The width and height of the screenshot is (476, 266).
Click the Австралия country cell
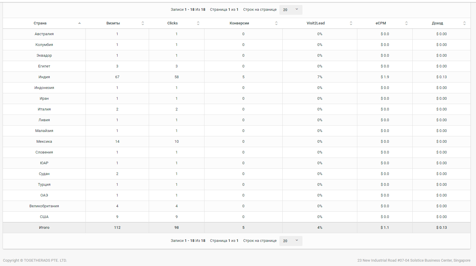tap(44, 34)
